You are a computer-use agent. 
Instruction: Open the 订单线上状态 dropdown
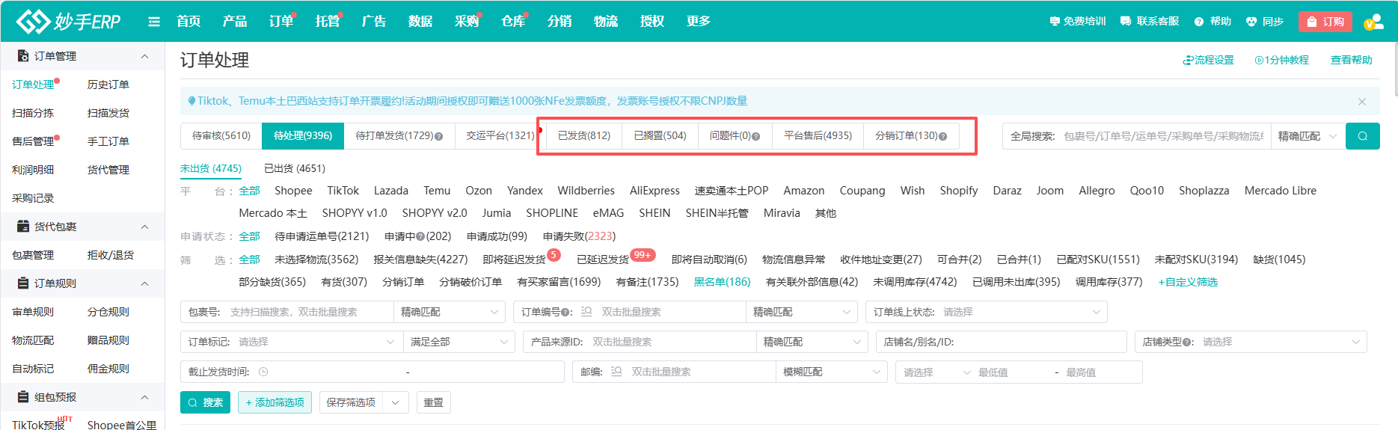click(x=987, y=312)
